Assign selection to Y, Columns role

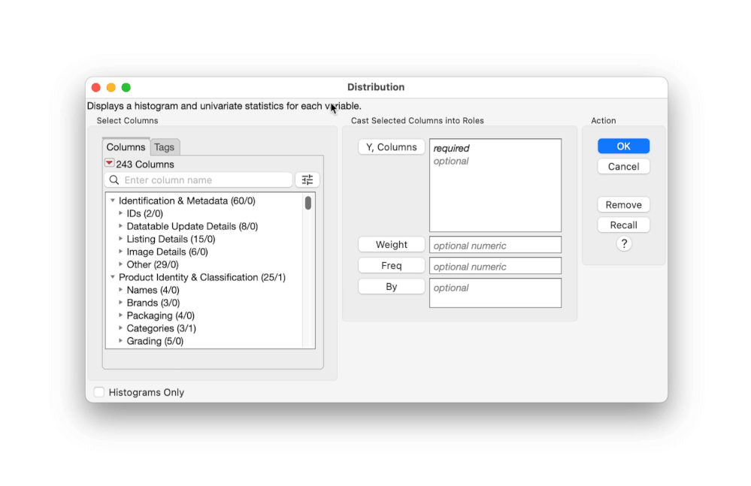tap(392, 147)
